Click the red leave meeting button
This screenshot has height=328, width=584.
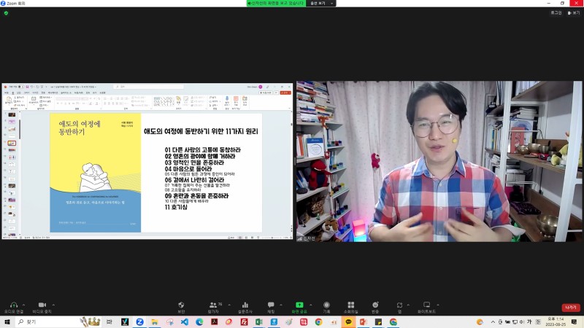point(570,308)
